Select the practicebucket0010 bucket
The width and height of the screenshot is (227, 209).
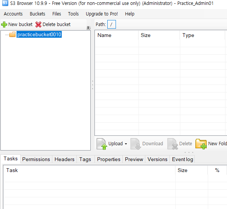[x=39, y=35]
